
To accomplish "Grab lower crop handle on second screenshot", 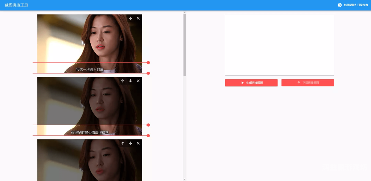I will pos(148,135).
